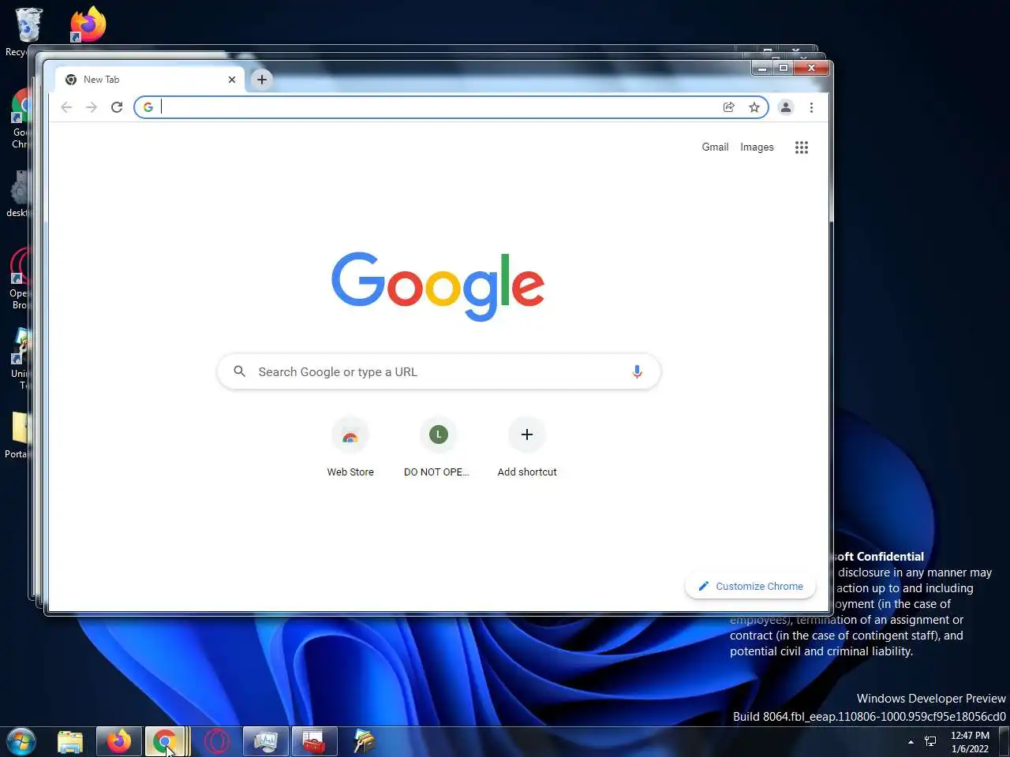The width and height of the screenshot is (1010, 757).
Task: Click the Show desktop strip beside the clock
Action: 1004,742
